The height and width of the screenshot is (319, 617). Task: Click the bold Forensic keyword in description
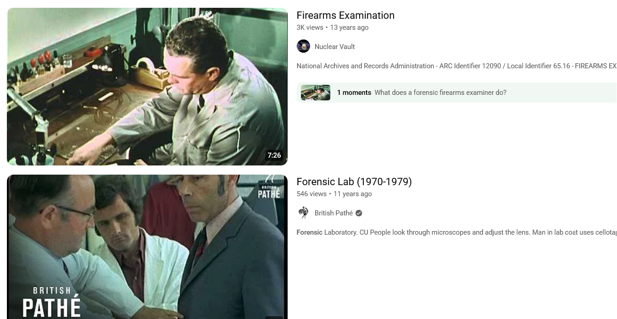(x=310, y=232)
